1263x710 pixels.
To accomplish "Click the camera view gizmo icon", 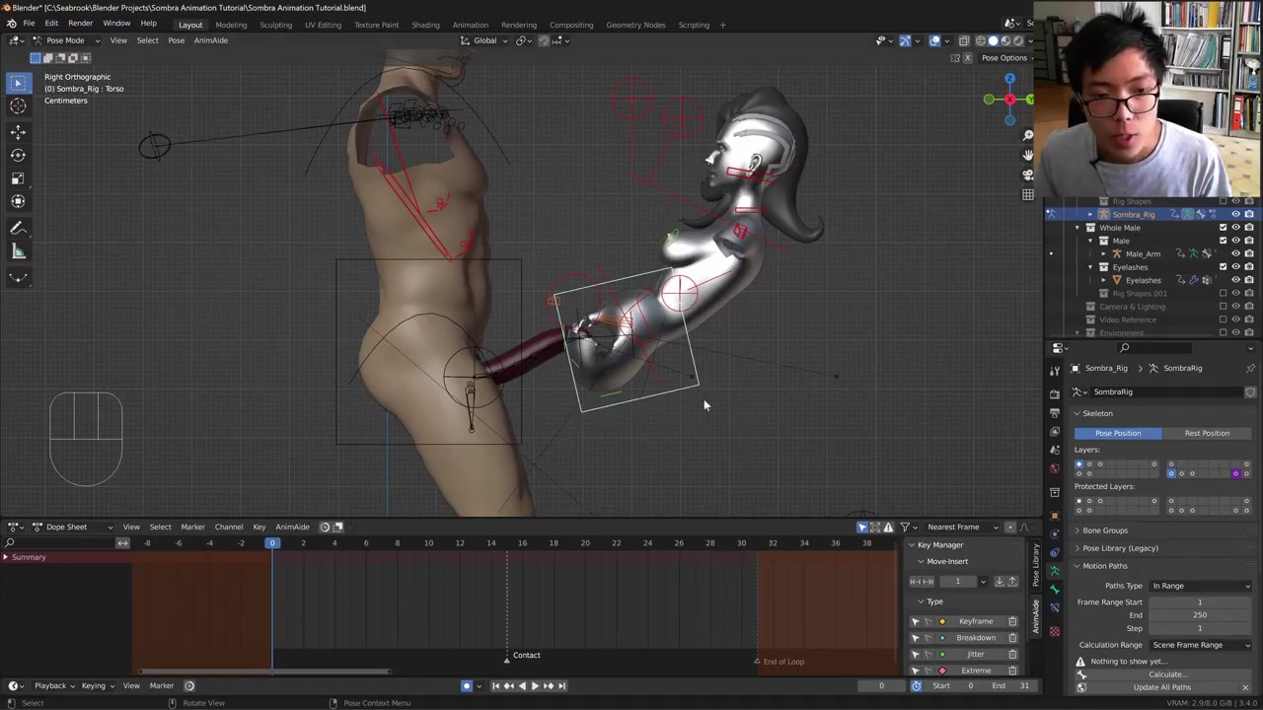I will click(1028, 175).
